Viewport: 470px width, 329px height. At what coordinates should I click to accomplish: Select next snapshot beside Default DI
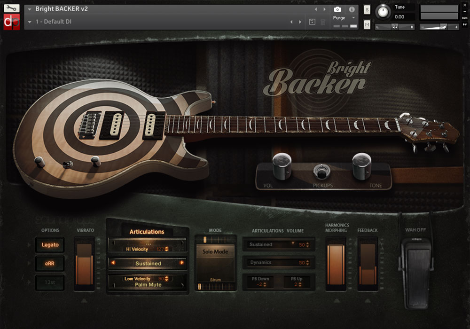pos(300,22)
